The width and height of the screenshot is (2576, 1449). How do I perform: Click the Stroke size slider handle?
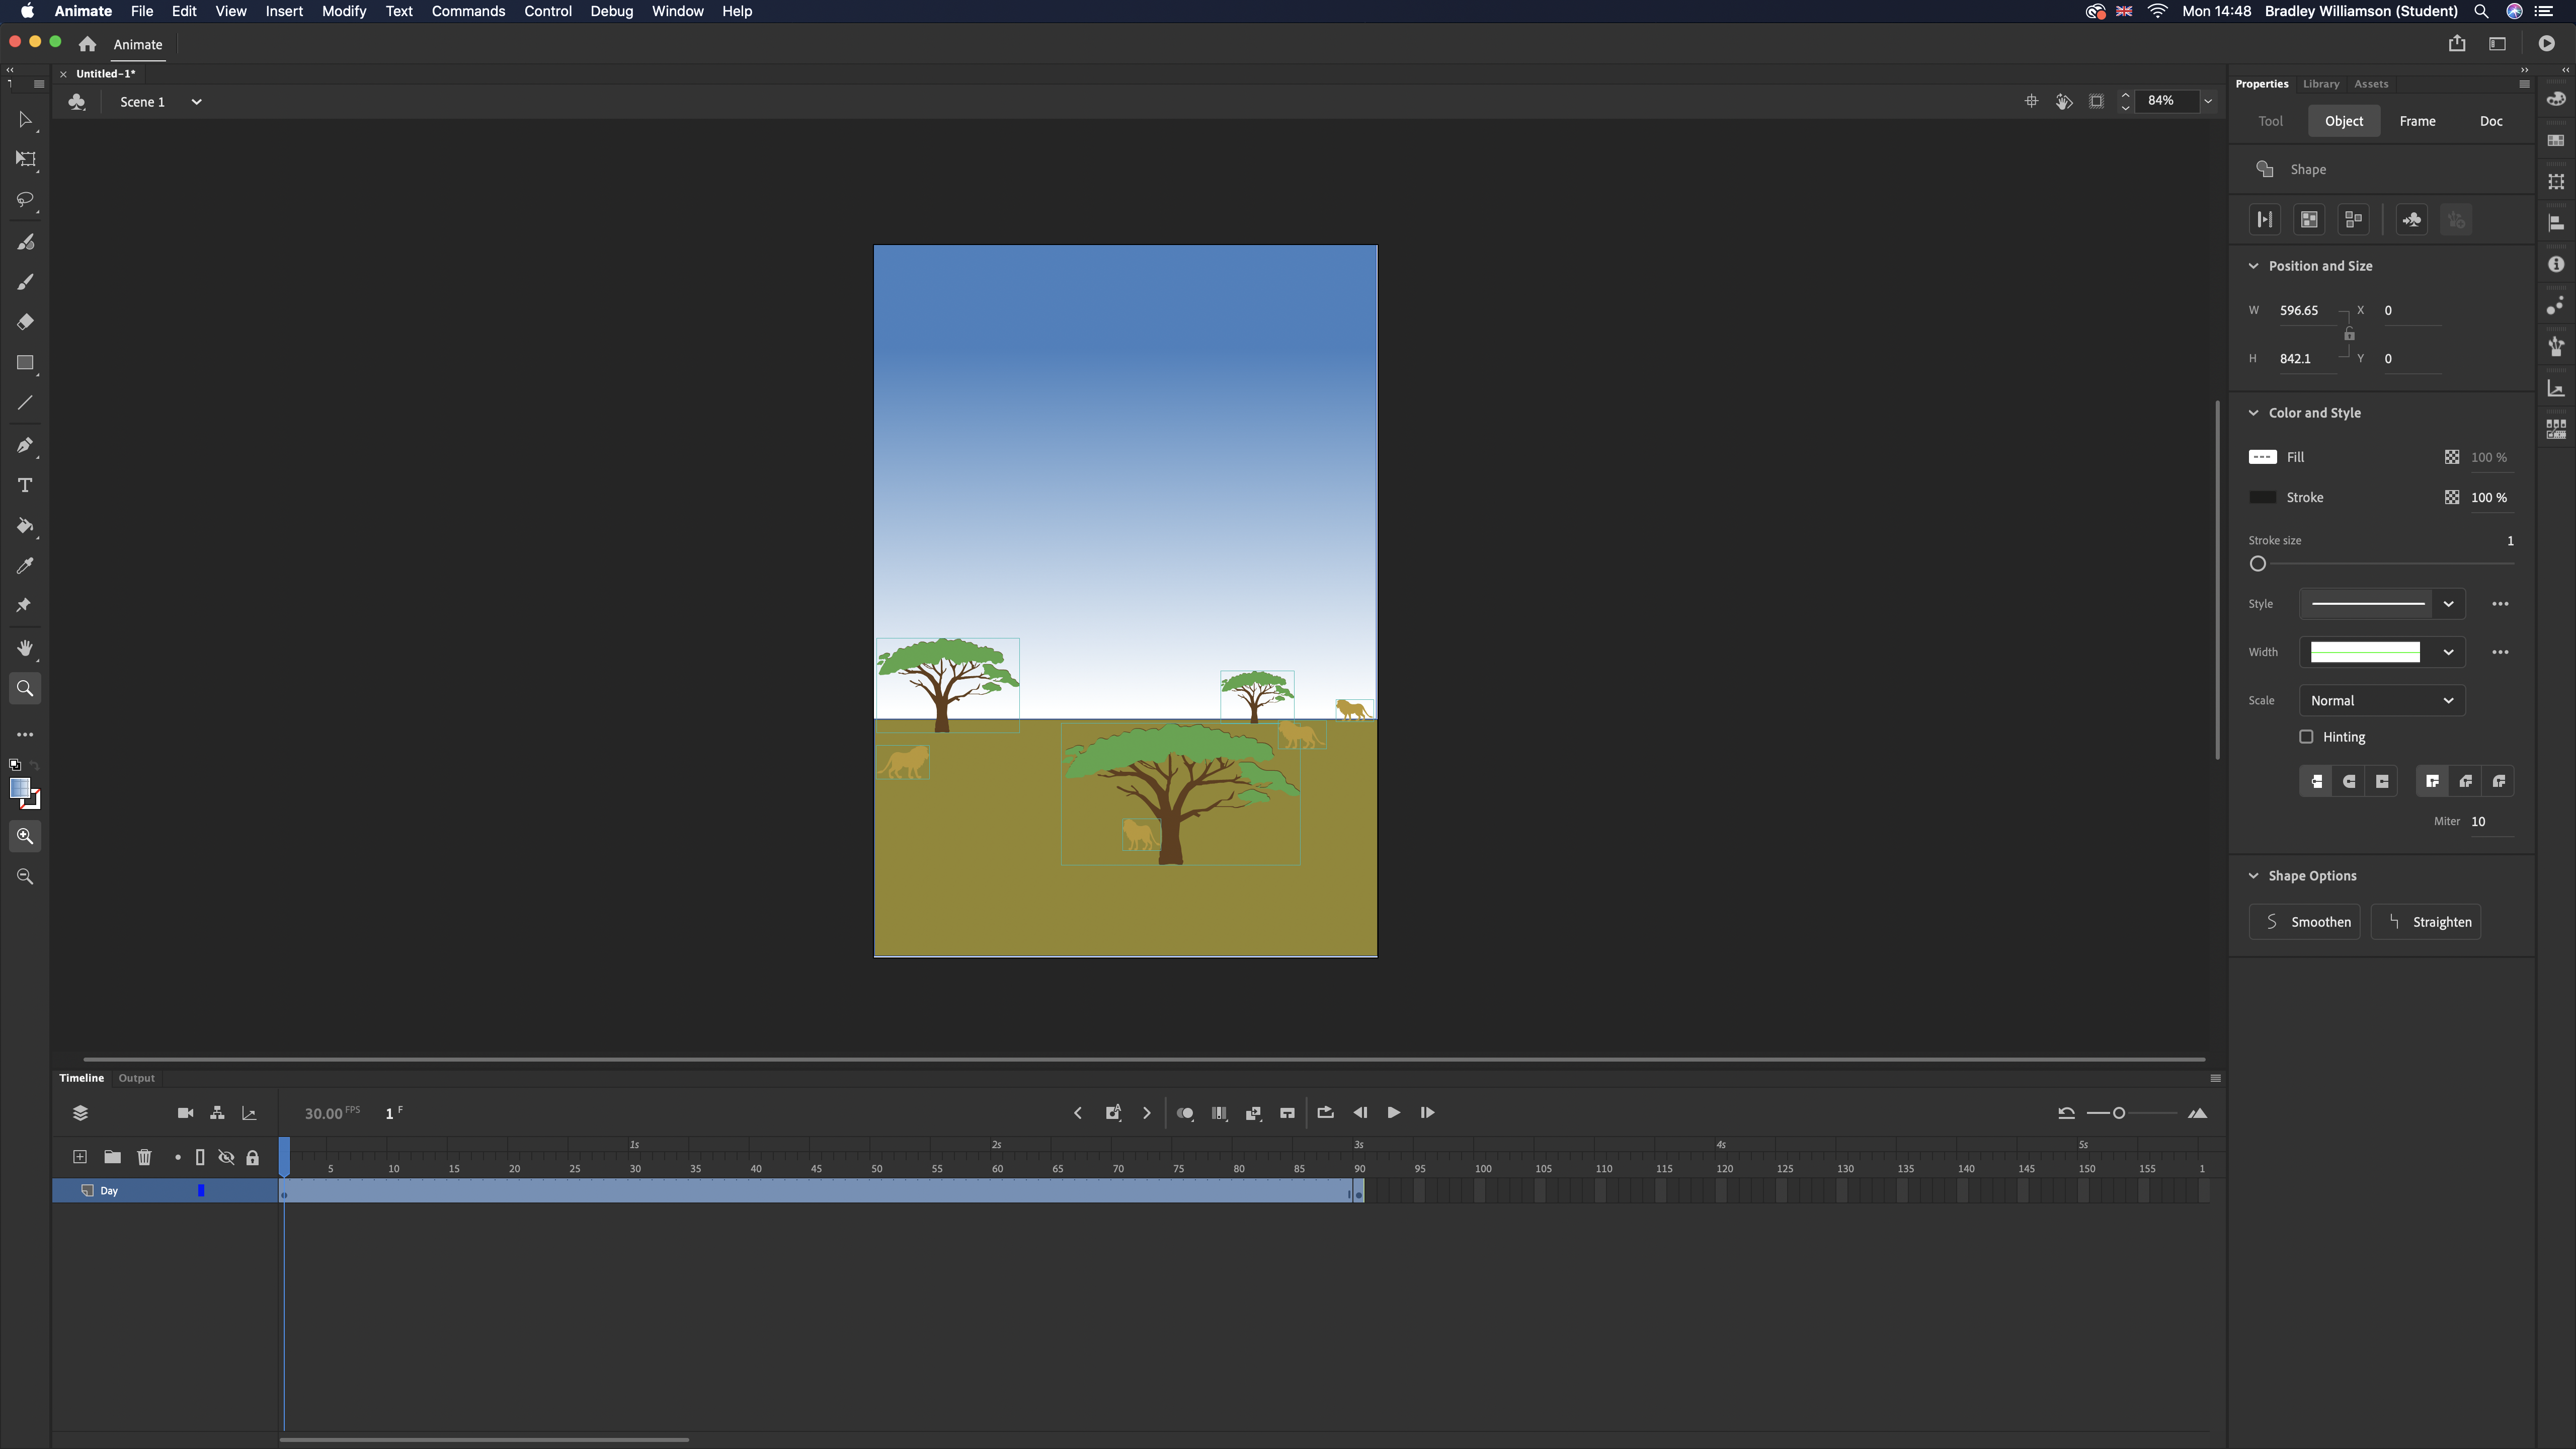(x=2257, y=564)
